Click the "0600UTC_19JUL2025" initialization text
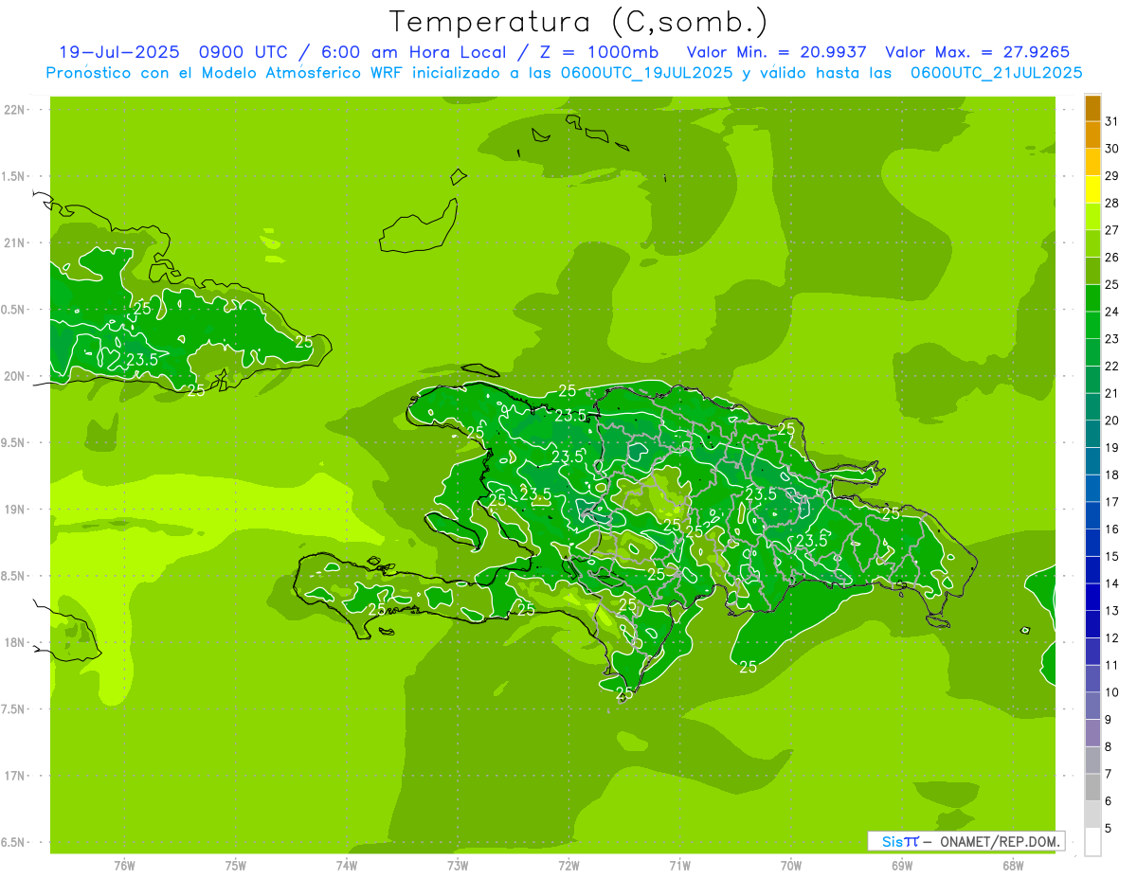 [646, 73]
